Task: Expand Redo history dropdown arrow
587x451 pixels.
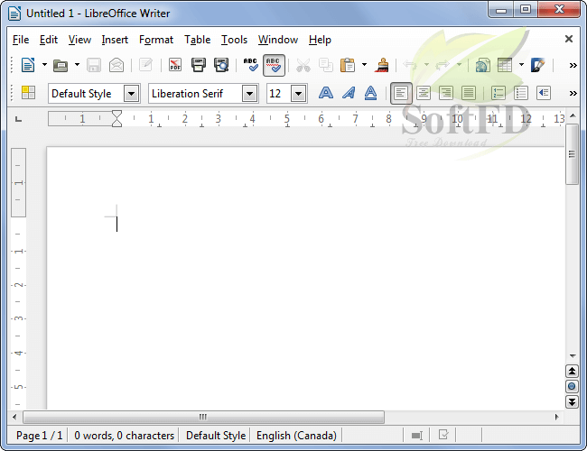Action: 459,65
